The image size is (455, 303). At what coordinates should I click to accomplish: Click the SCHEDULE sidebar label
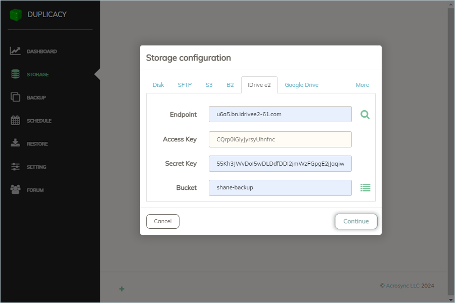(39, 121)
